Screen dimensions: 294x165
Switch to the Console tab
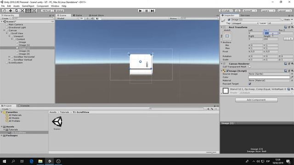click(24, 106)
